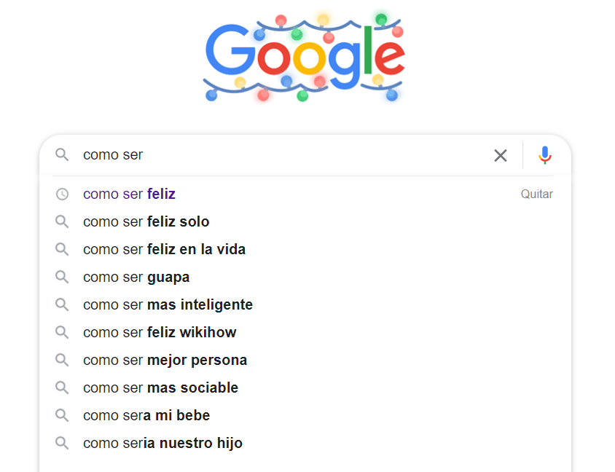Click the Google holiday lights logo

click(x=304, y=57)
